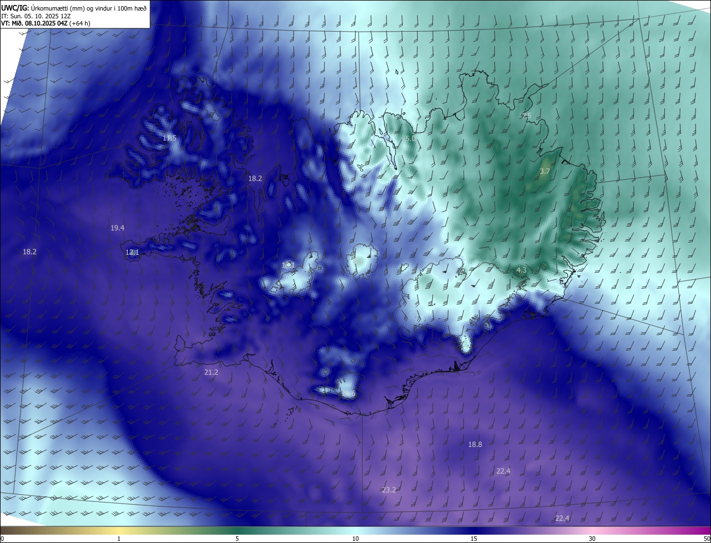Screen dimensions: 711x543
Task: Click the 1 tick on the color scale
Action: coord(119,539)
